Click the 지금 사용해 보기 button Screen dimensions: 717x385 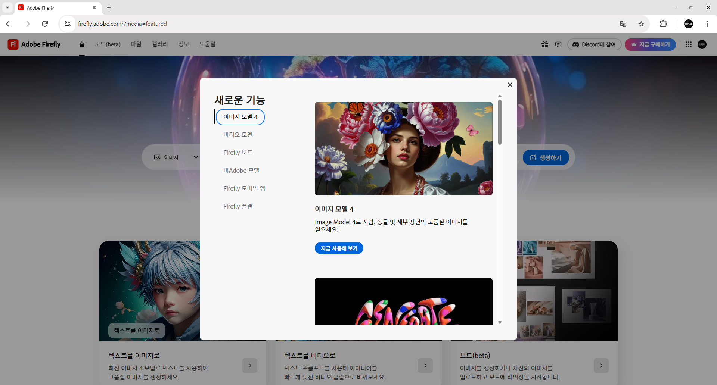339,248
